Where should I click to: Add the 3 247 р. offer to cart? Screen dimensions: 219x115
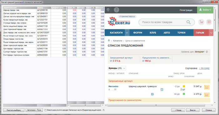(x=207, y=87)
